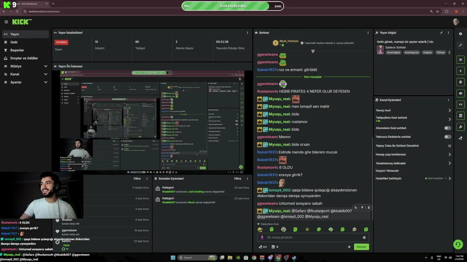Open Steam from the taskbar
Screen dimensions: 467x262
tap(294, 258)
